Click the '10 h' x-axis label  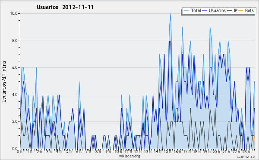tap(118, 152)
